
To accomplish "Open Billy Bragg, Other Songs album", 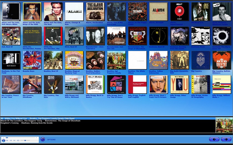I will (x=180, y=84).
